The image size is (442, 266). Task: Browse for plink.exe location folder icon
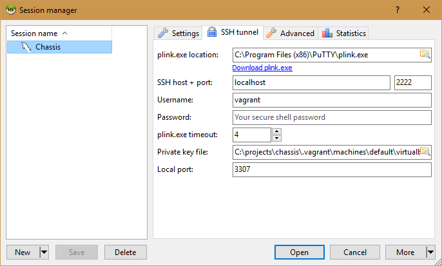tap(425, 54)
